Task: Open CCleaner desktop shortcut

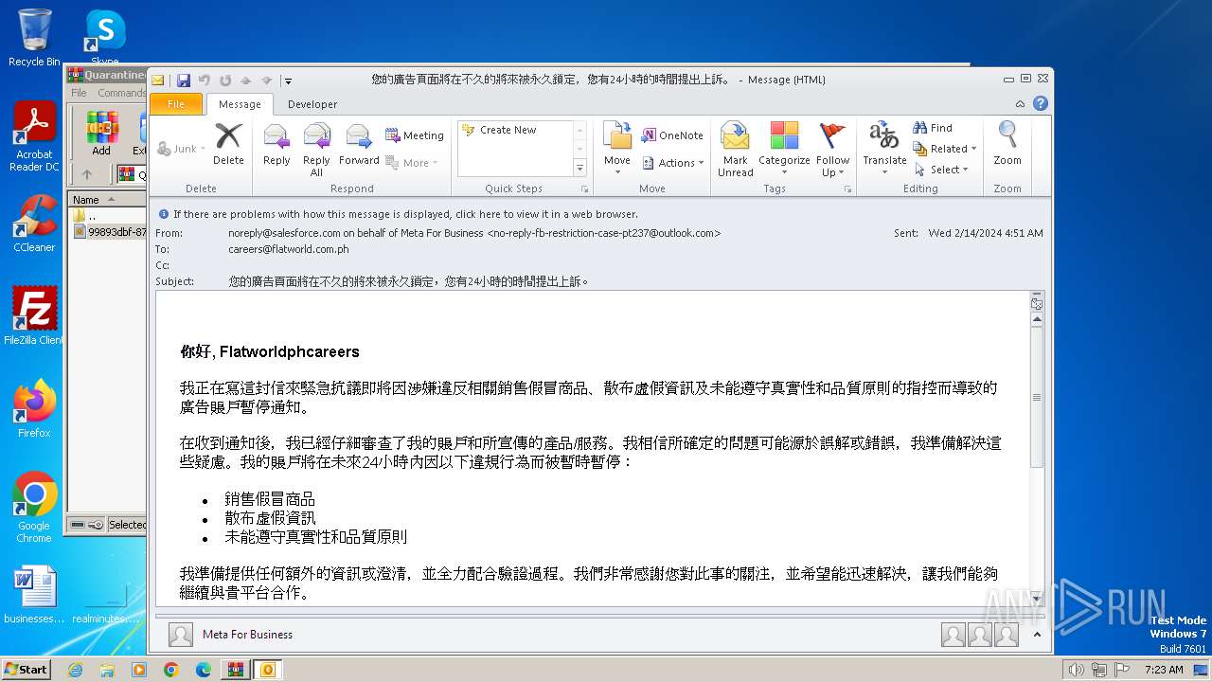Action: click(34, 224)
